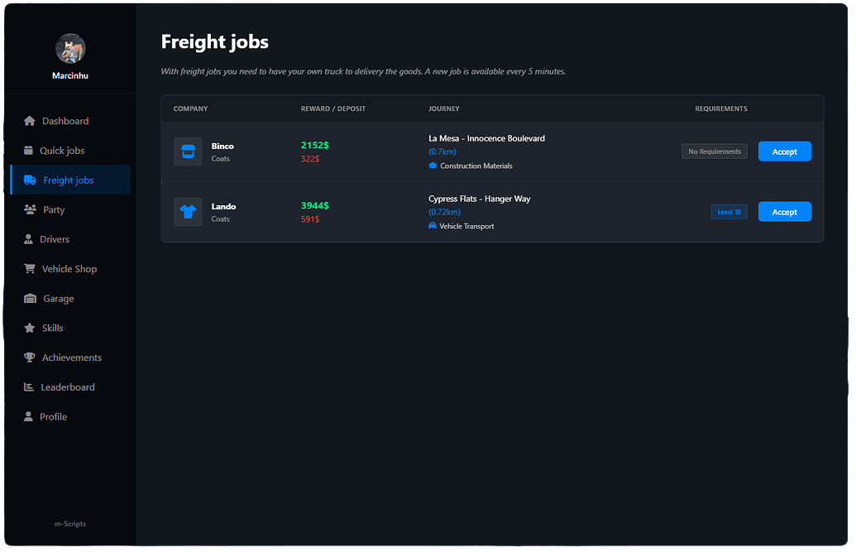Click the 2152$ reward value
The width and height of the screenshot is (856, 552).
[315, 145]
